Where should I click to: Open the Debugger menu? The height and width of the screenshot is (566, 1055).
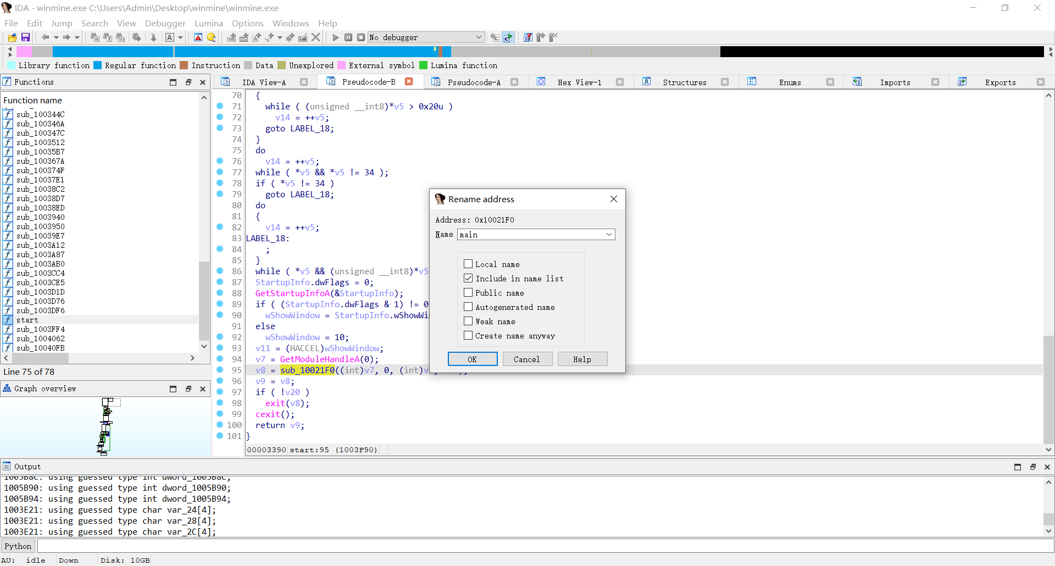pyautogui.click(x=165, y=23)
